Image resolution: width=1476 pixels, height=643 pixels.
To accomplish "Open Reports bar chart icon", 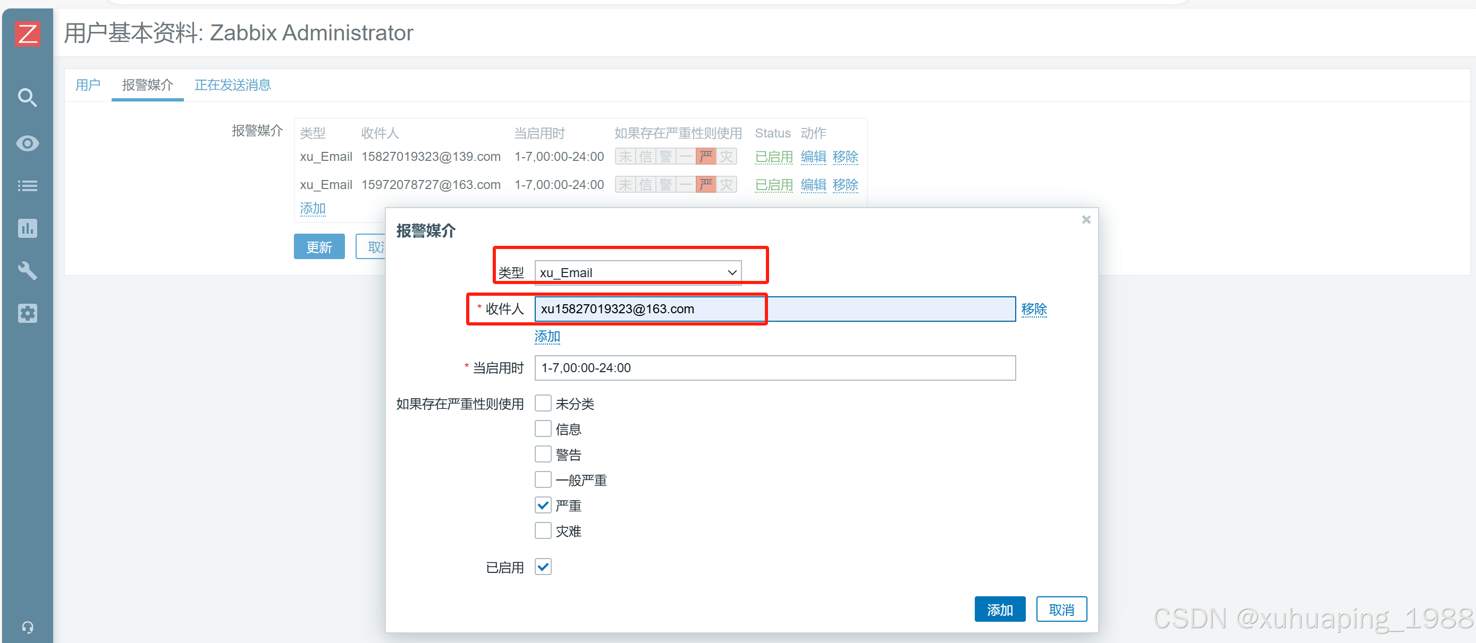I will point(27,228).
